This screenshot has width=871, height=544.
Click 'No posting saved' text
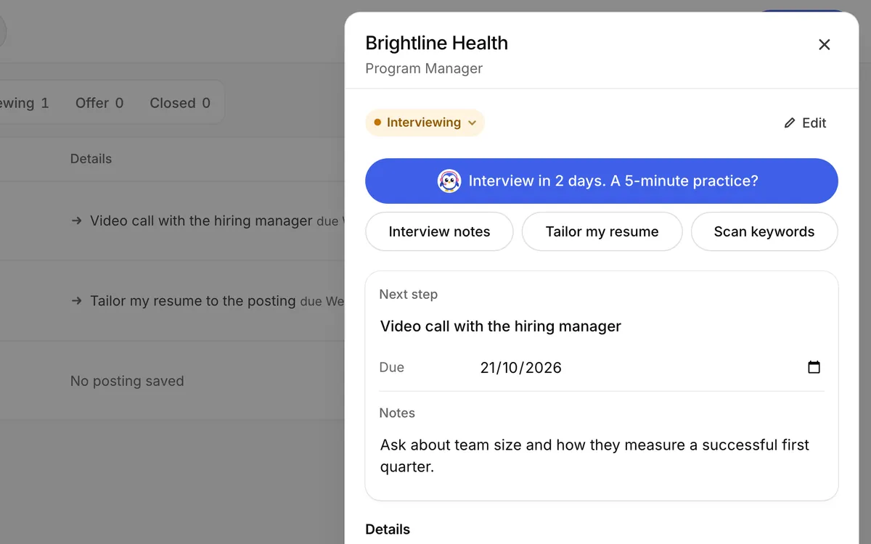pyautogui.click(x=127, y=381)
